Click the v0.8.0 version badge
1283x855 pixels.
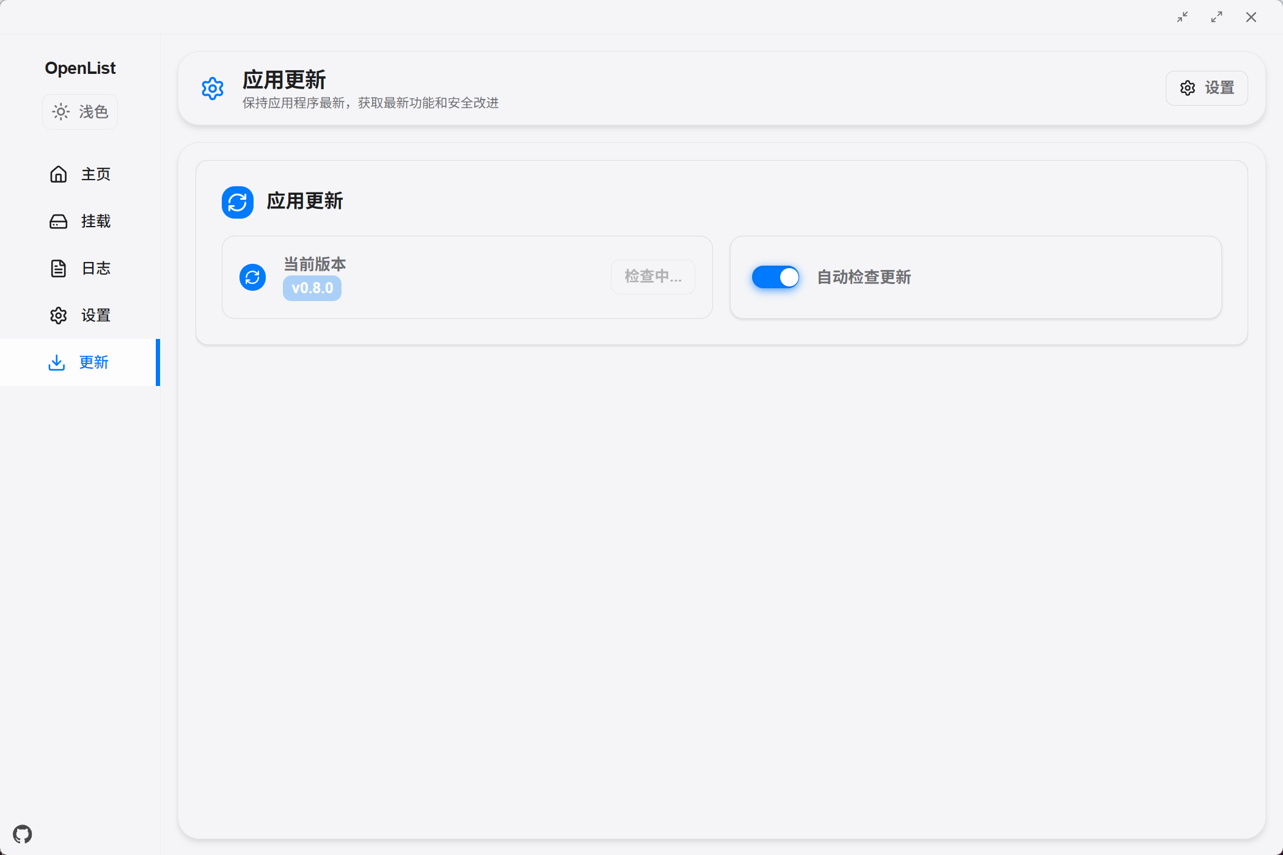pos(312,288)
